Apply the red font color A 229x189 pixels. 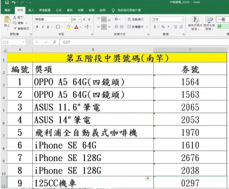click(76, 27)
